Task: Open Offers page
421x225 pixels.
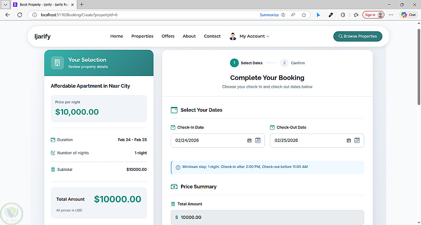Action: 168,36
